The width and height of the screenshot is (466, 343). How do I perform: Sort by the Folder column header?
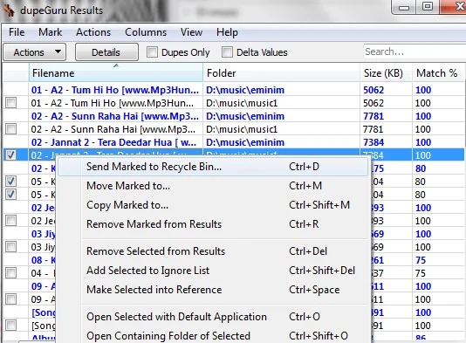[x=281, y=72]
